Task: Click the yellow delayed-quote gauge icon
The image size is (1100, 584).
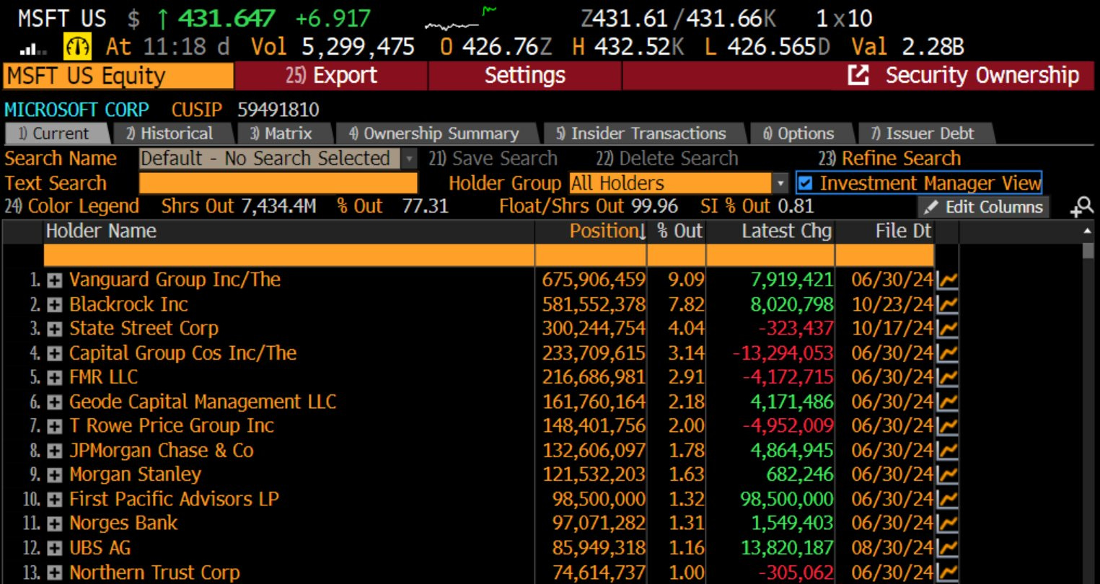Action: [77, 48]
